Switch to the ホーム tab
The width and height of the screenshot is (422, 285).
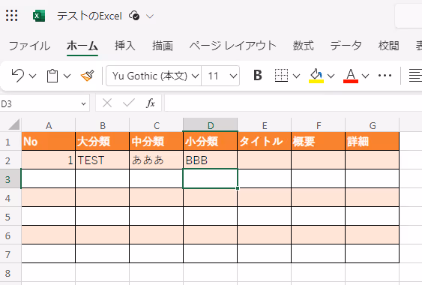click(82, 46)
